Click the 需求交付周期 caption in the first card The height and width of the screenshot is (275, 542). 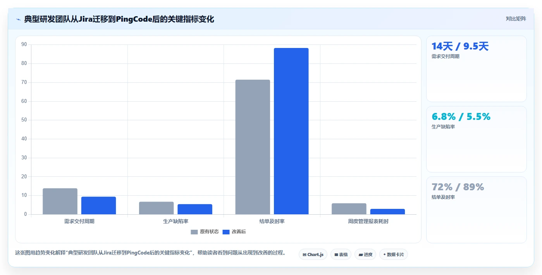pos(446,56)
